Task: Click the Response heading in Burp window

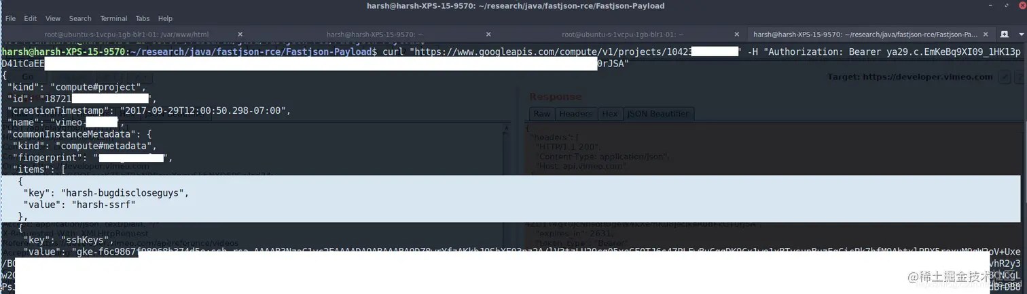Action: pos(556,97)
